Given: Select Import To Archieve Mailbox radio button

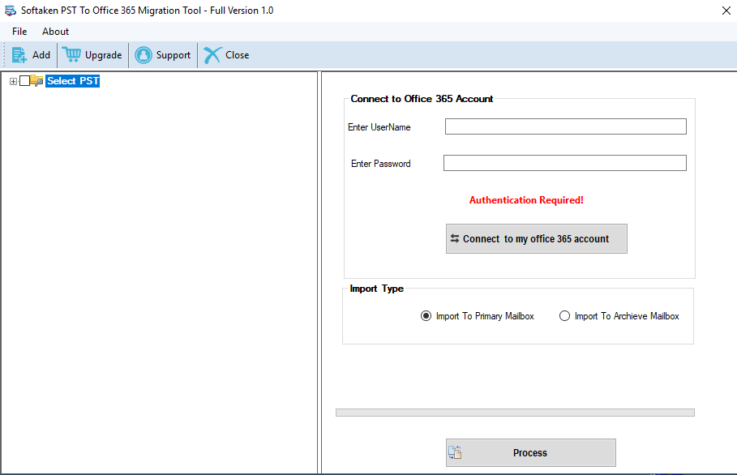Looking at the screenshot, I should click(x=564, y=316).
